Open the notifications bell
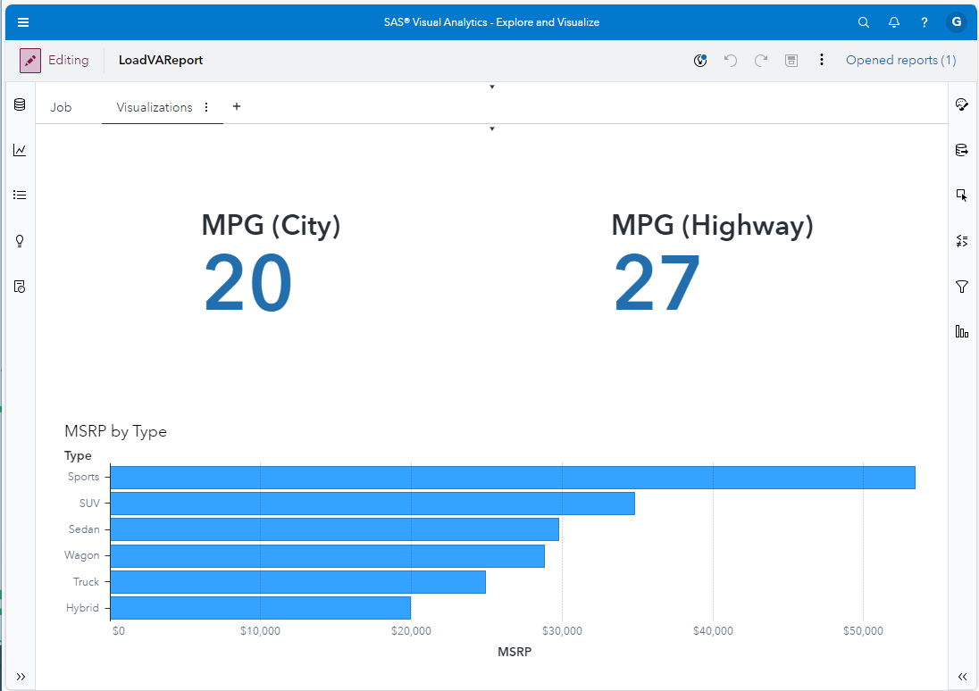This screenshot has width=979, height=691. 894,21
